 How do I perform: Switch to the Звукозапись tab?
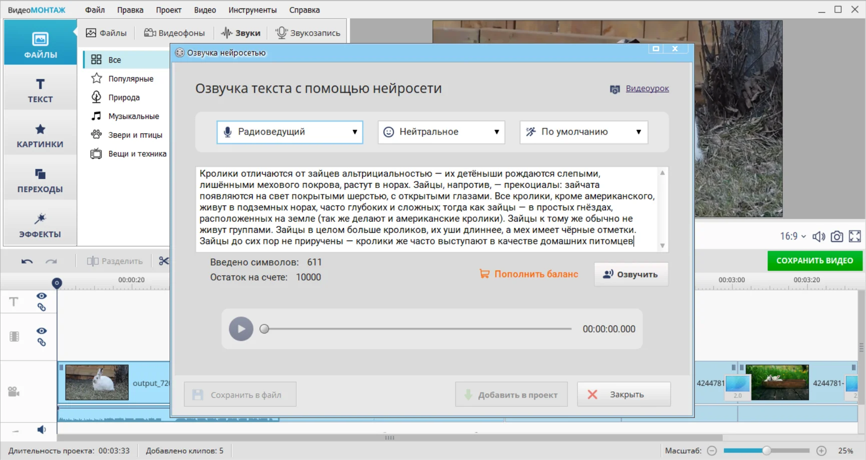[x=308, y=33]
